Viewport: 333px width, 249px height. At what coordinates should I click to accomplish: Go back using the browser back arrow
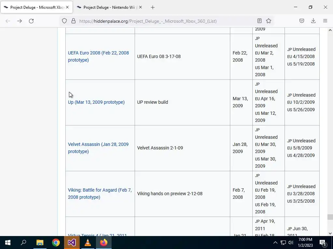click(x=8, y=21)
